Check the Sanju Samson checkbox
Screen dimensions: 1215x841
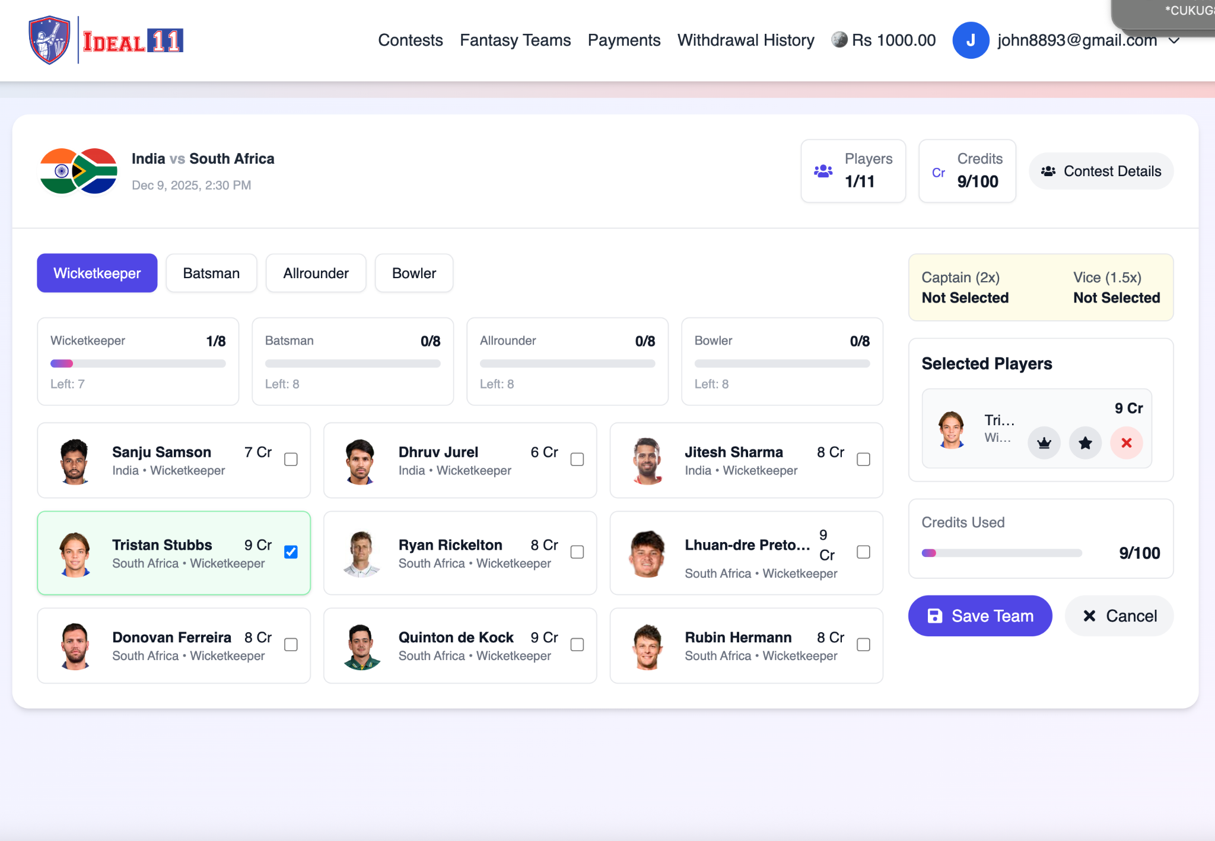coord(291,460)
